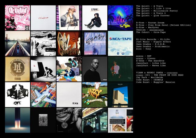Select 'The Cohort - Orca-Tape' text
Screen dimensions: 196x138
[151, 32]
